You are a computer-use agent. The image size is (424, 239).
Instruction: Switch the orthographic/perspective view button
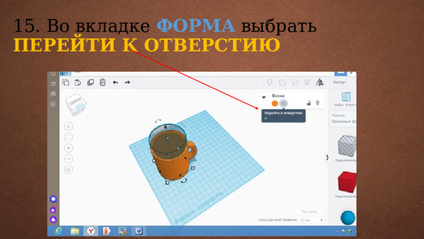[68, 169]
